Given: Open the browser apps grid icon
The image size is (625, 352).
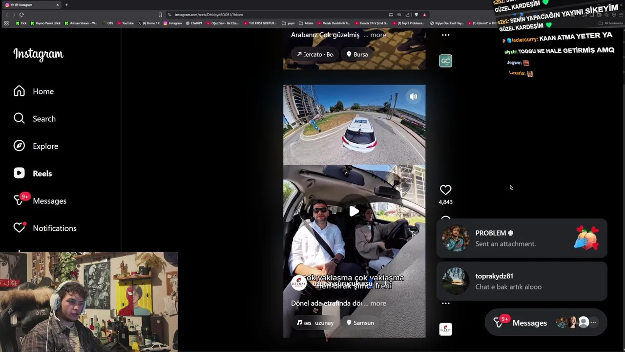Looking at the screenshot, I should coord(6,23).
